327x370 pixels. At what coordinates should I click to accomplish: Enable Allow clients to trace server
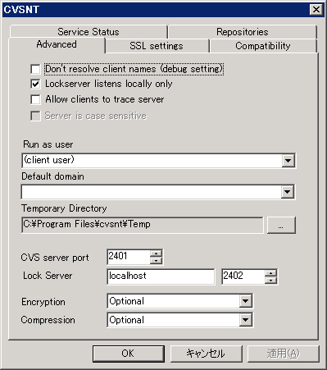(x=35, y=99)
